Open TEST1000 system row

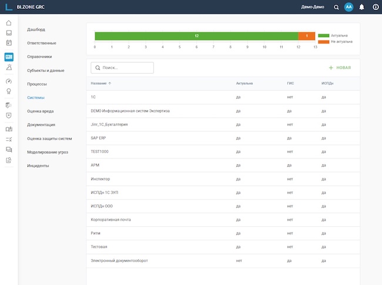(223, 152)
